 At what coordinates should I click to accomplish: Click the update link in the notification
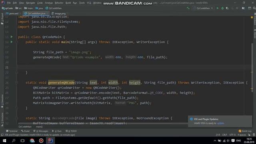[x=220, y=123]
